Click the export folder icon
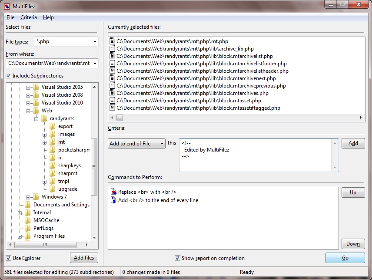The height and width of the screenshot is (280, 372). [x=53, y=126]
